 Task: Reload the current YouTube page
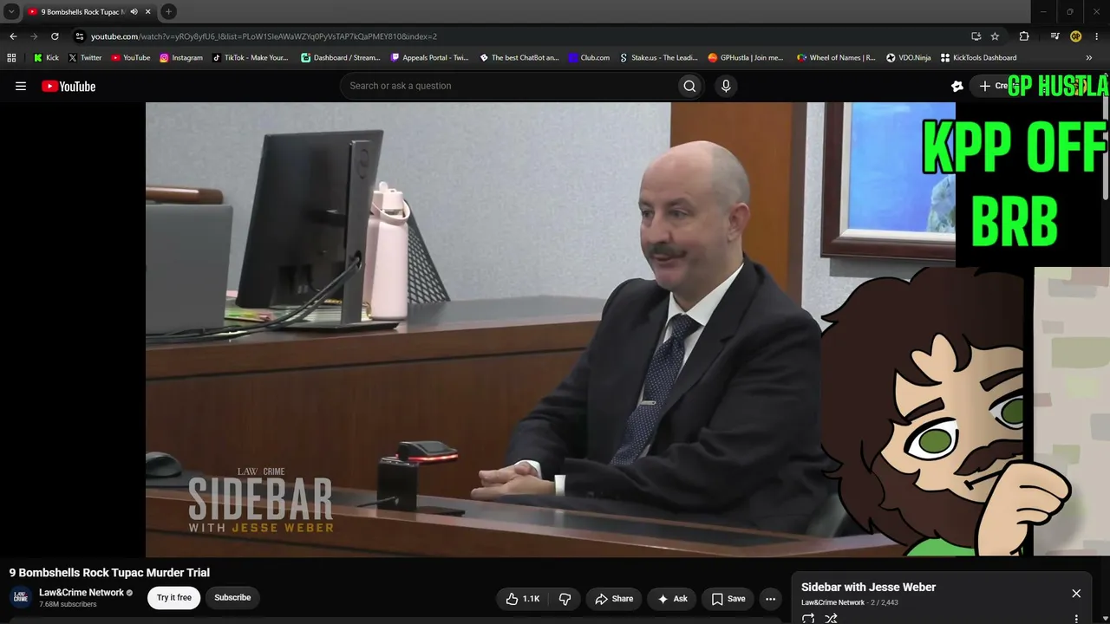click(x=55, y=36)
